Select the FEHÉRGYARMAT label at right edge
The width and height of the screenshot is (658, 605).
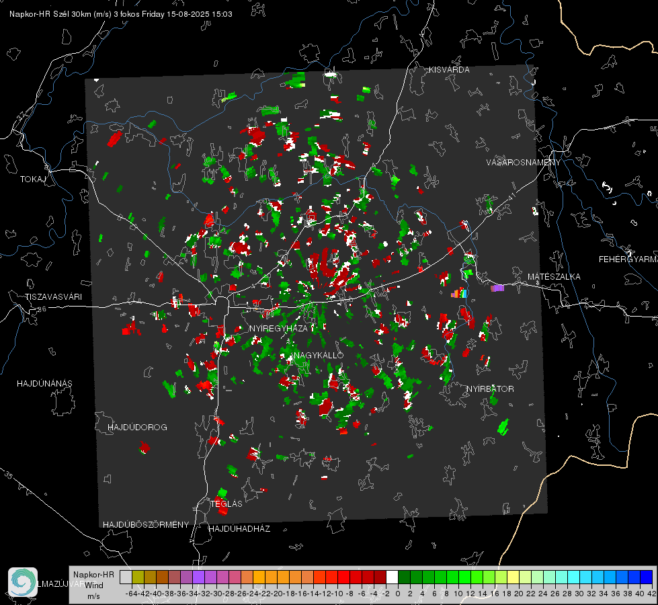point(628,259)
